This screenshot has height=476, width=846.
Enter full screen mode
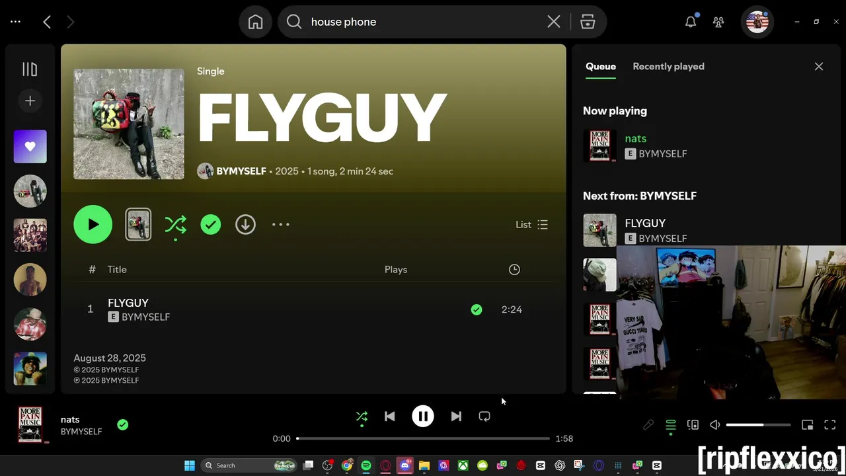pos(830,425)
